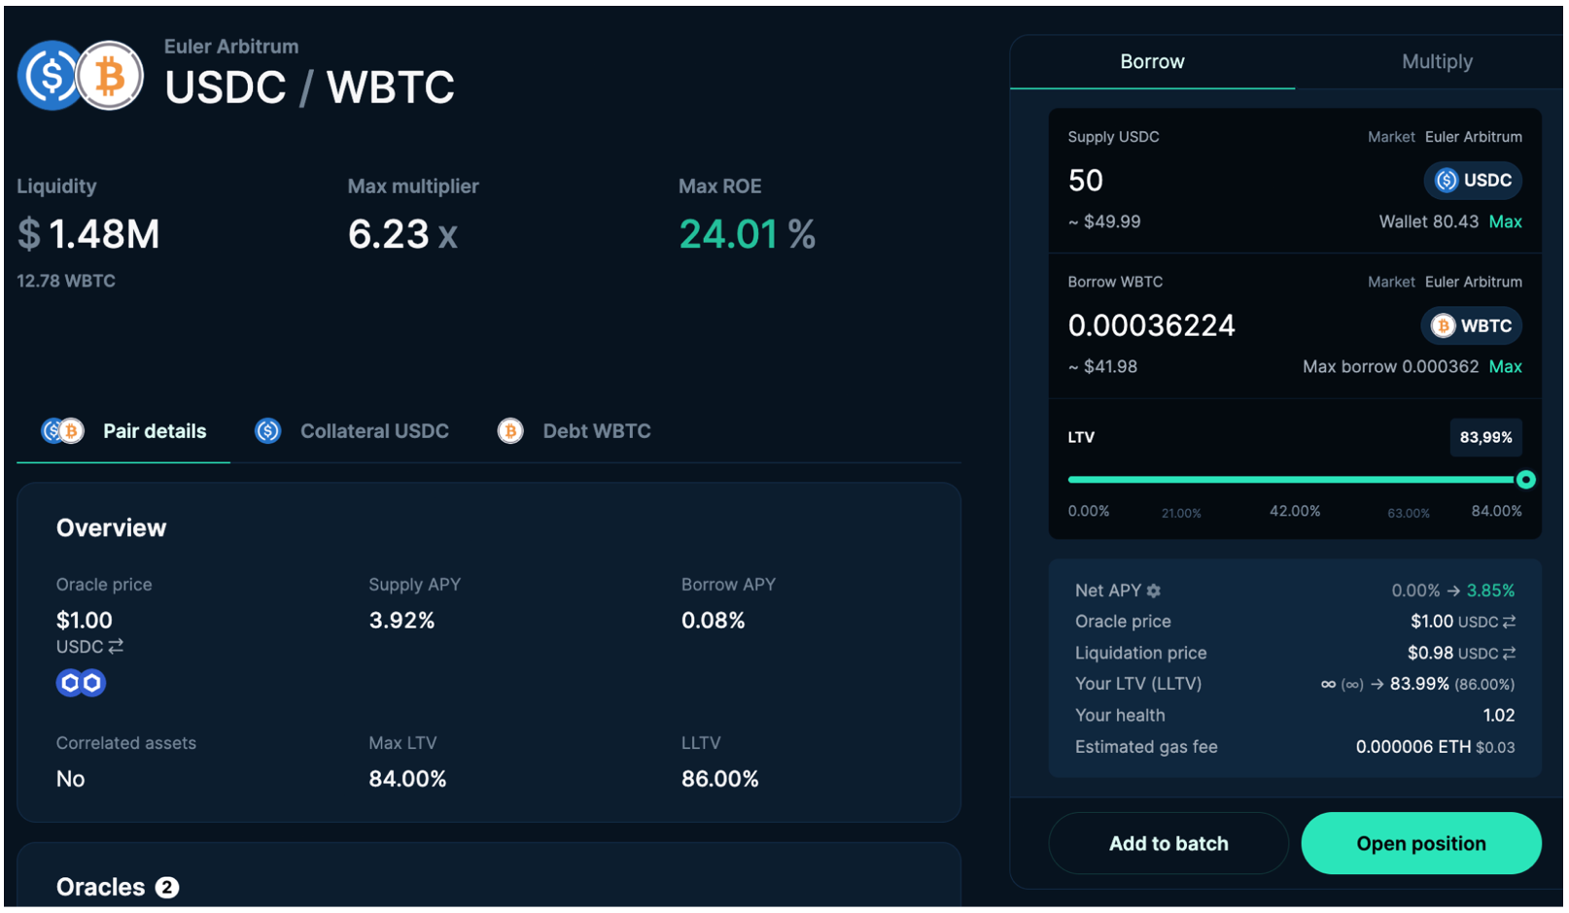The height and width of the screenshot is (913, 1569).
Task: Click the Add to batch button
Action: 1168,844
